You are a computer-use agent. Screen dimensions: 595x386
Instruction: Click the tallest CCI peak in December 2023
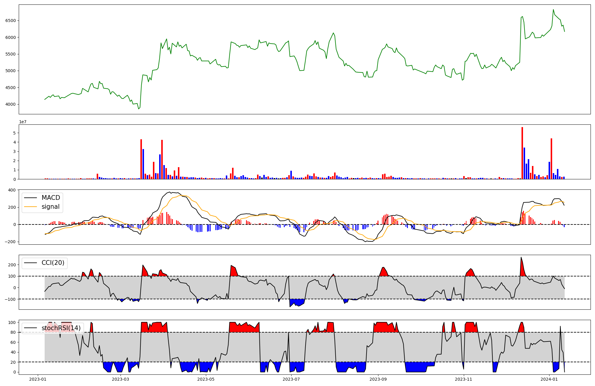click(x=521, y=258)
